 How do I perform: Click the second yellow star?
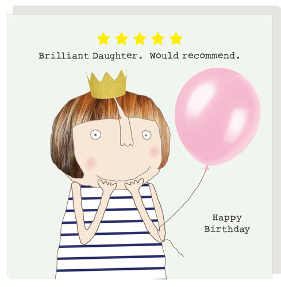121,38
